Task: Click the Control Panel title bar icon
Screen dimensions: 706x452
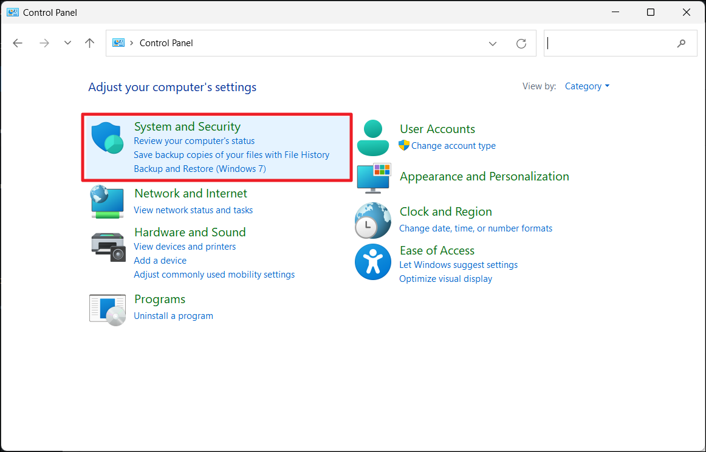Action: tap(13, 12)
